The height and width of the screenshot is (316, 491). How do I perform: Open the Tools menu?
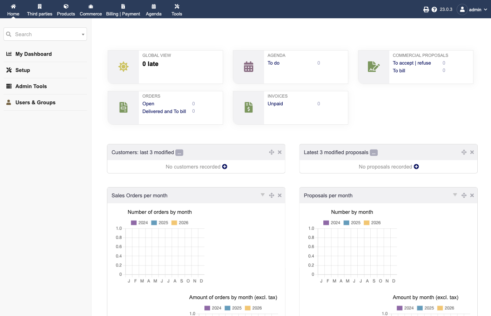tap(177, 9)
